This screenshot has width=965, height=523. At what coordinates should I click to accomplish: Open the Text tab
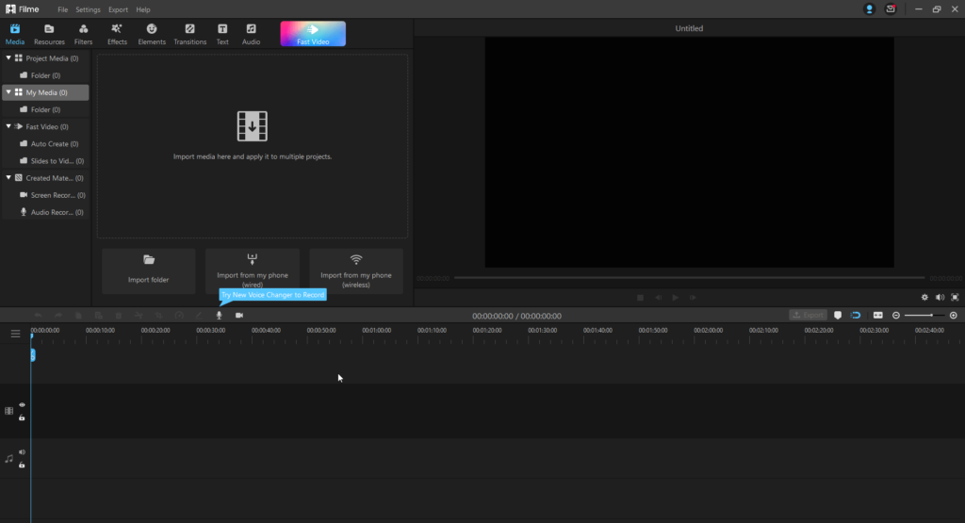click(x=222, y=34)
